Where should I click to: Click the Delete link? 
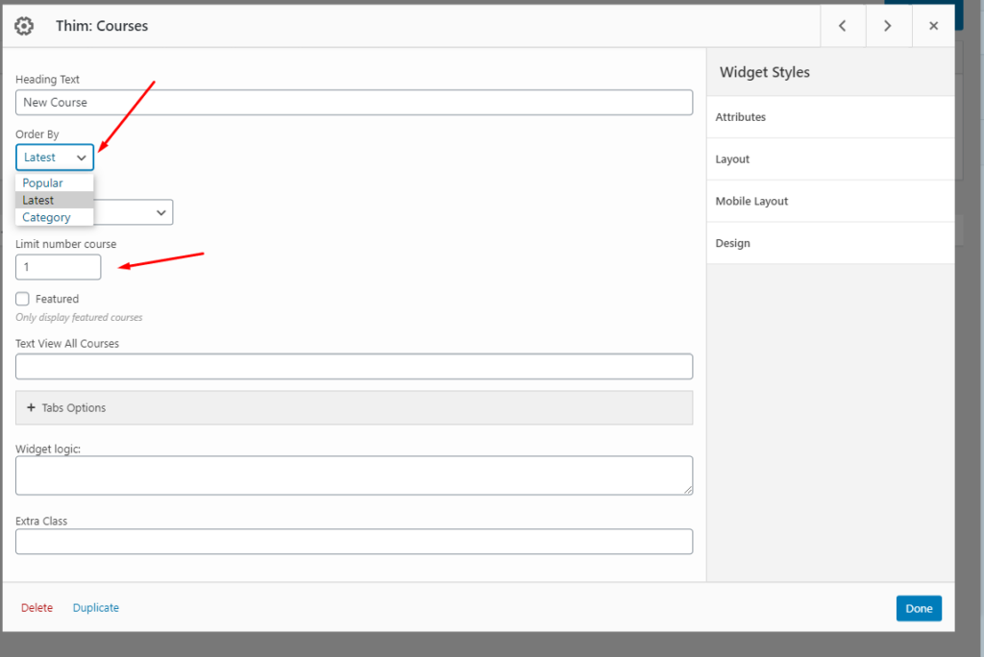coord(37,607)
